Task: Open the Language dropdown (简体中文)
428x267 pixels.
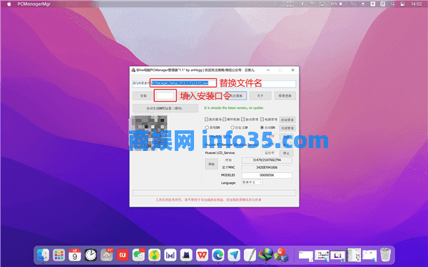Action: (252, 182)
